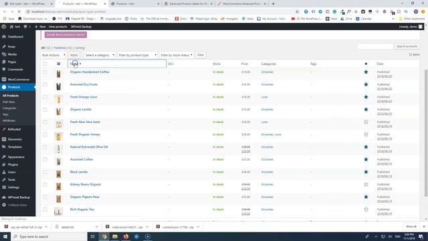This screenshot has width=428, height=241.
Task: Open Users icon in sidebar
Action: point(4,172)
